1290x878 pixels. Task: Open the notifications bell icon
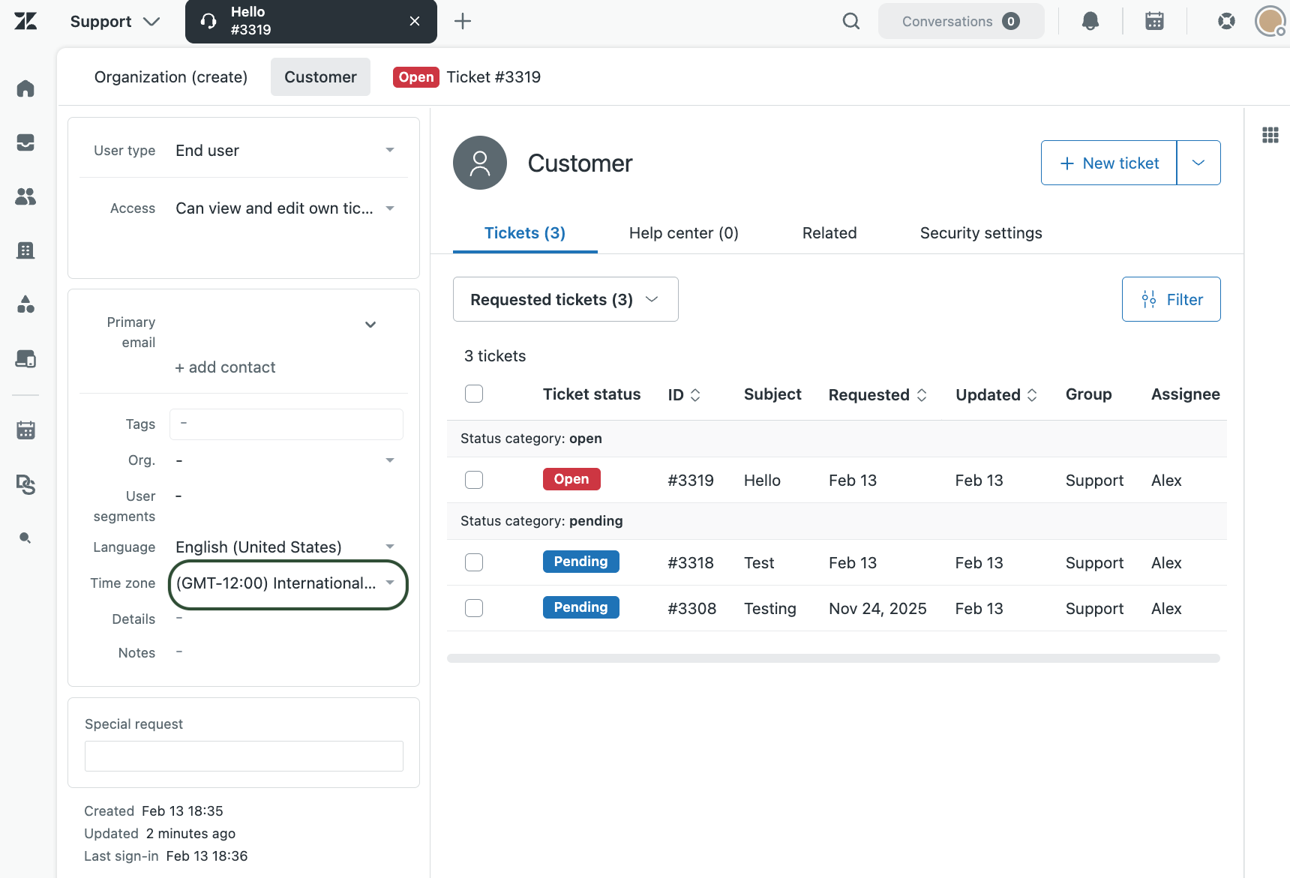pos(1090,21)
